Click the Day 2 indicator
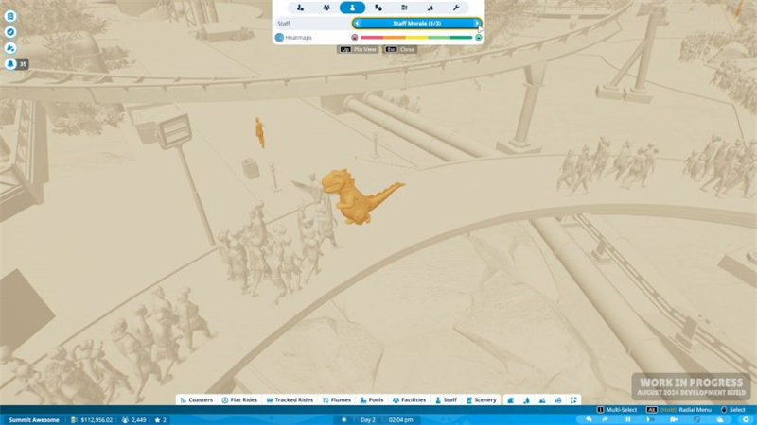Viewport: 757px width, 425px height. (x=368, y=420)
